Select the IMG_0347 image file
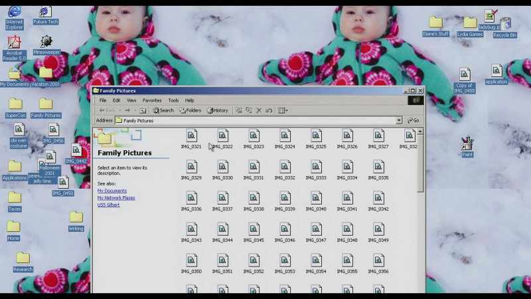The width and height of the screenshot is (531, 299). point(316,233)
